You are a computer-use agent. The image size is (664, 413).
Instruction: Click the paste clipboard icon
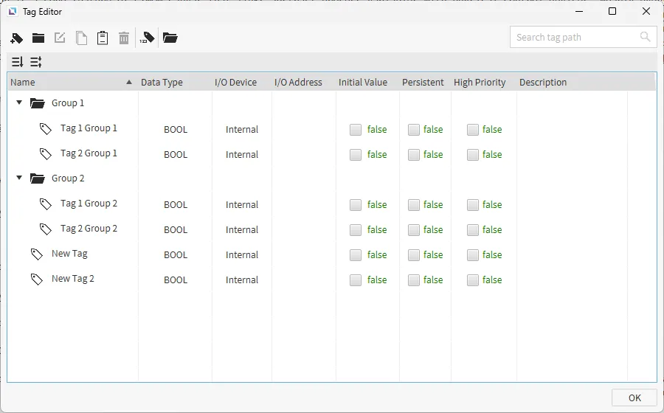(103, 38)
